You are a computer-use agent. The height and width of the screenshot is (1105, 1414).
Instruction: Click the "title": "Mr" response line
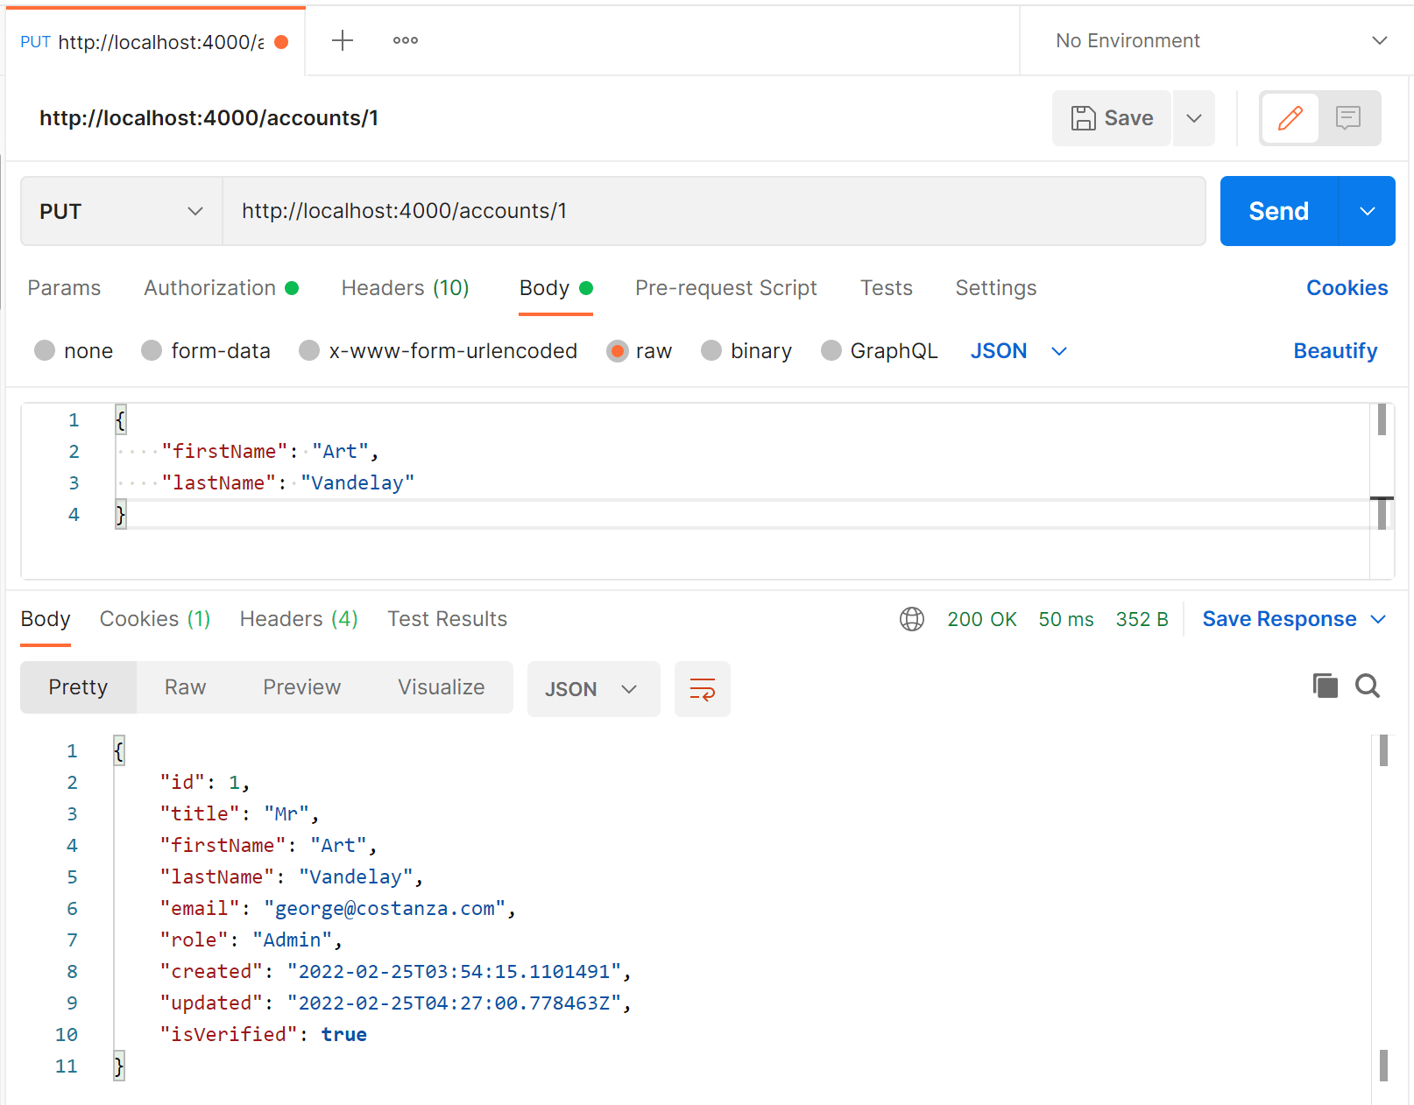point(239,813)
